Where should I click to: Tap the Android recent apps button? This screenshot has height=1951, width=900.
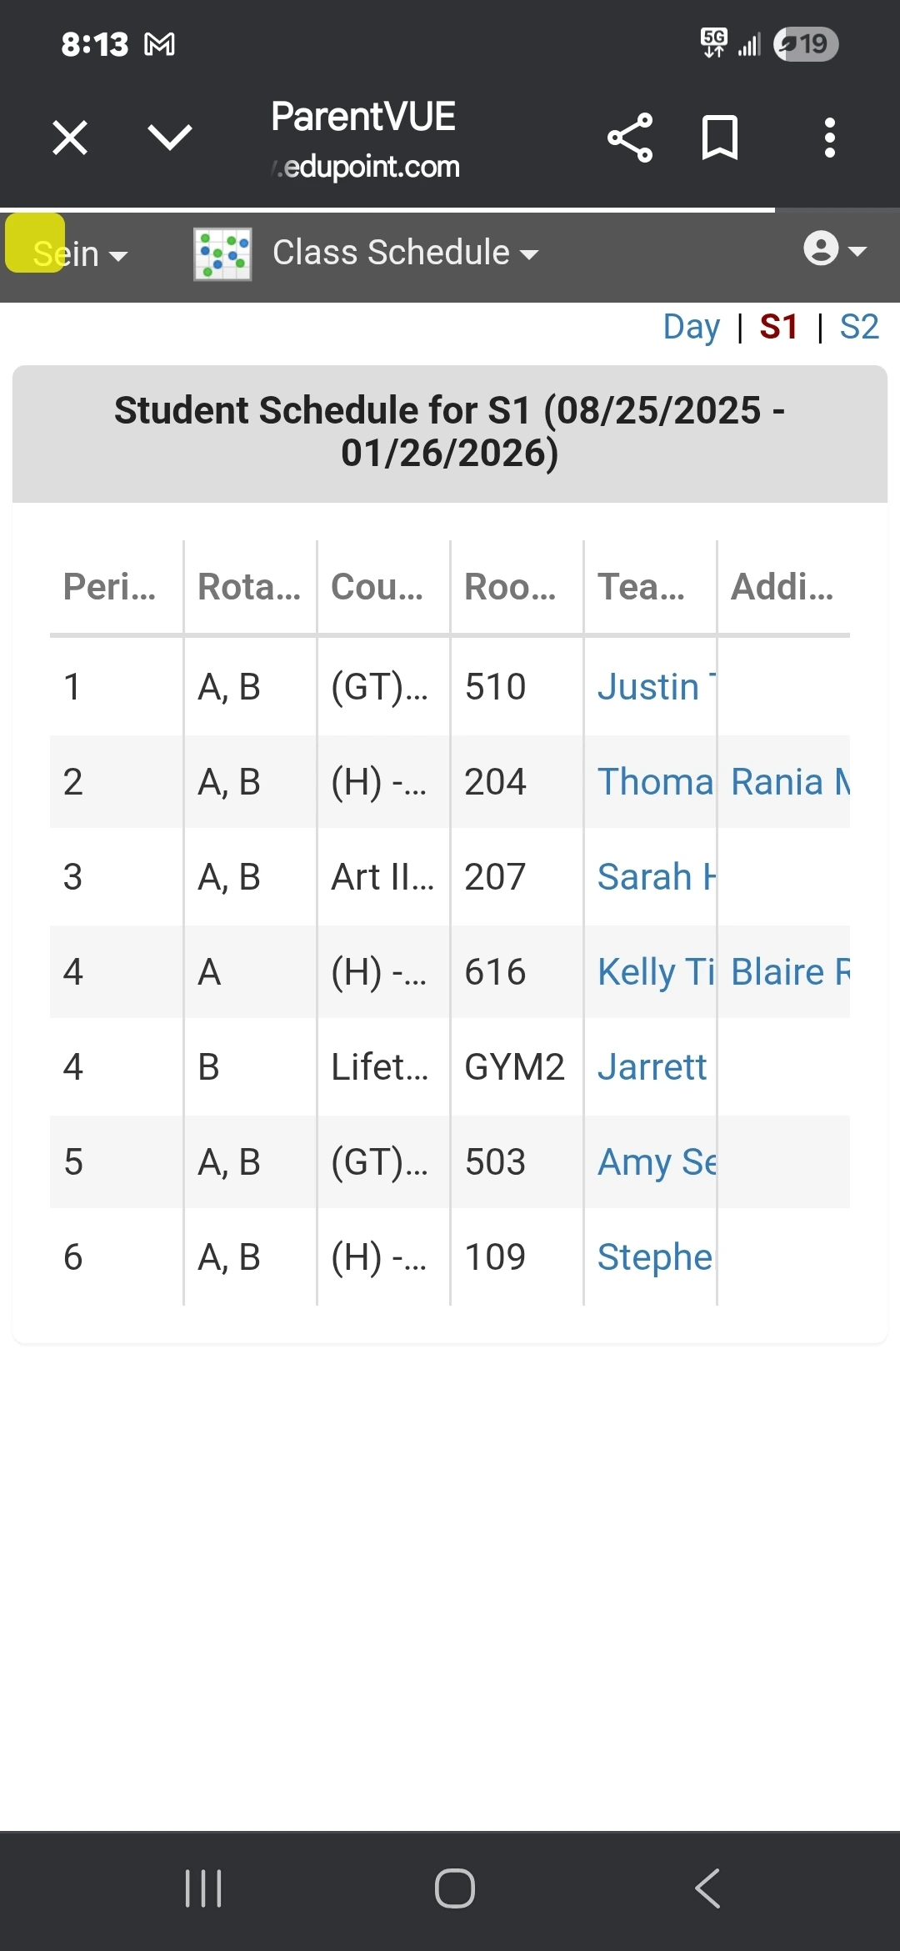[x=203, y=1888]
